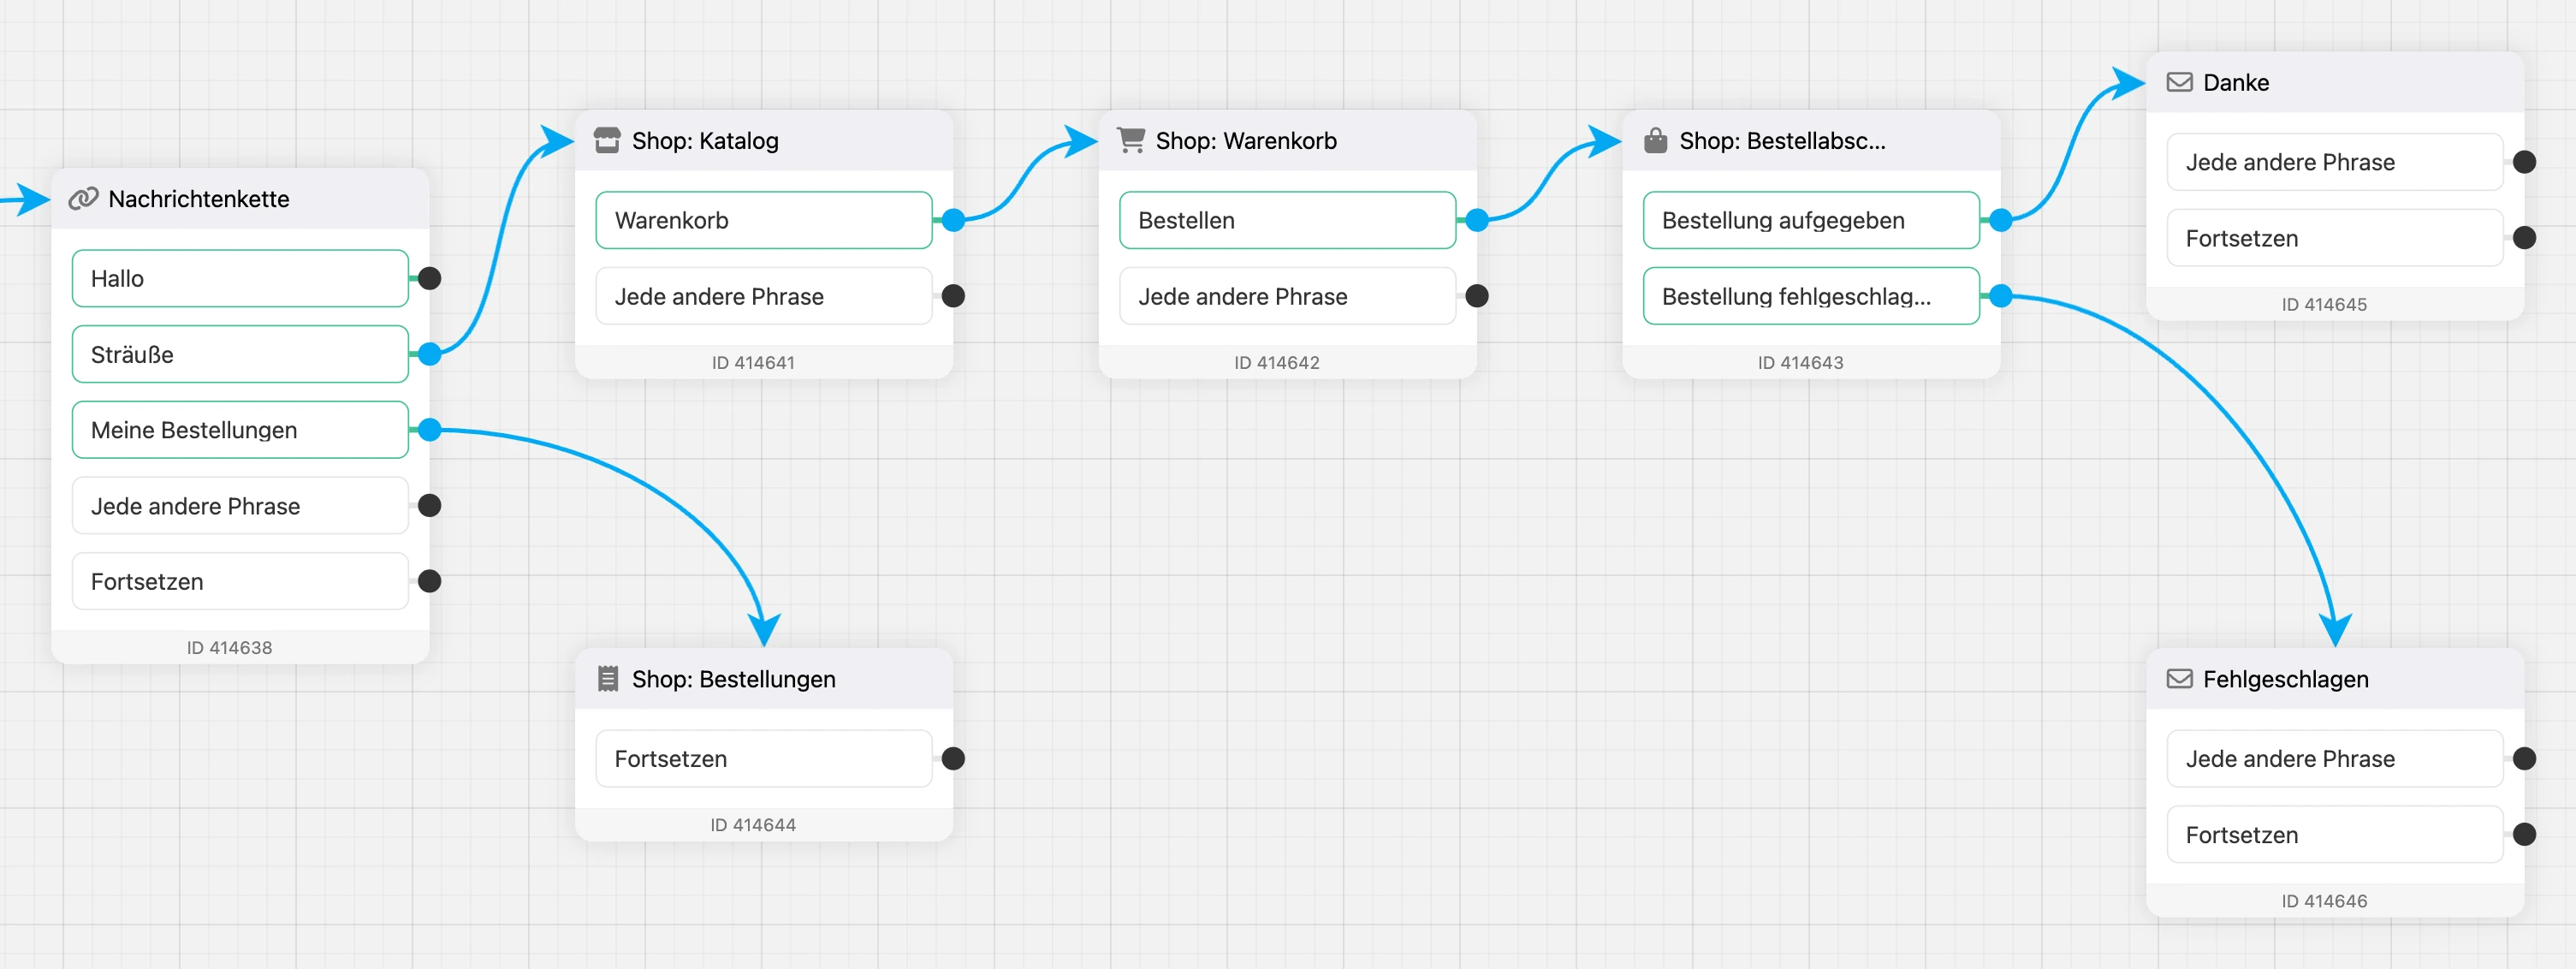Screen dimensions: 2576x969
Task: Click the storefront icon of Shop: Katalog
Action: 607,140
